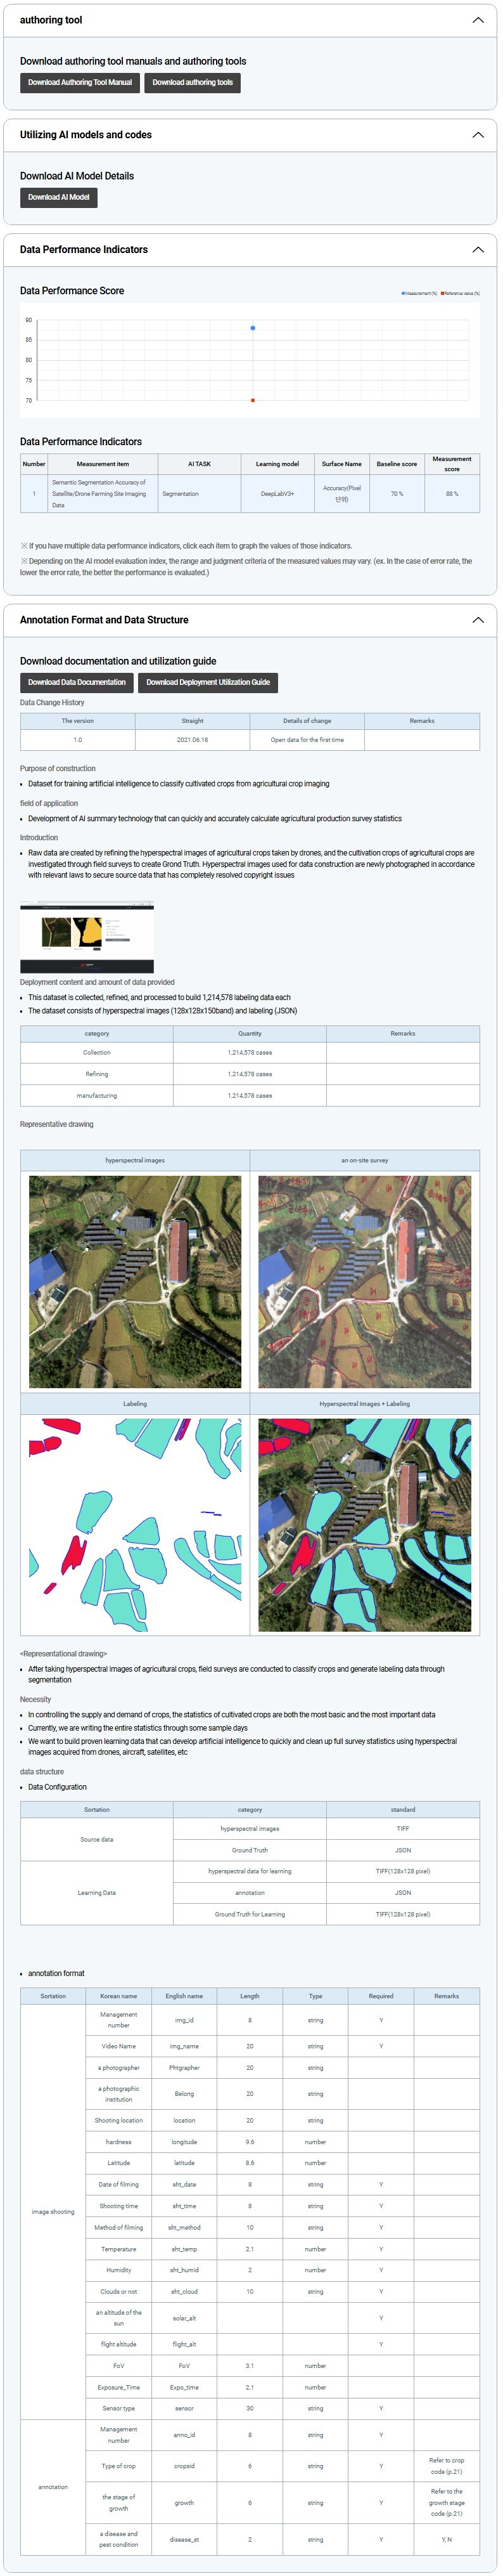Download the AI Model
This screenshot has width=503, height=2576.
pyautogui.click(x=59, y=197)
